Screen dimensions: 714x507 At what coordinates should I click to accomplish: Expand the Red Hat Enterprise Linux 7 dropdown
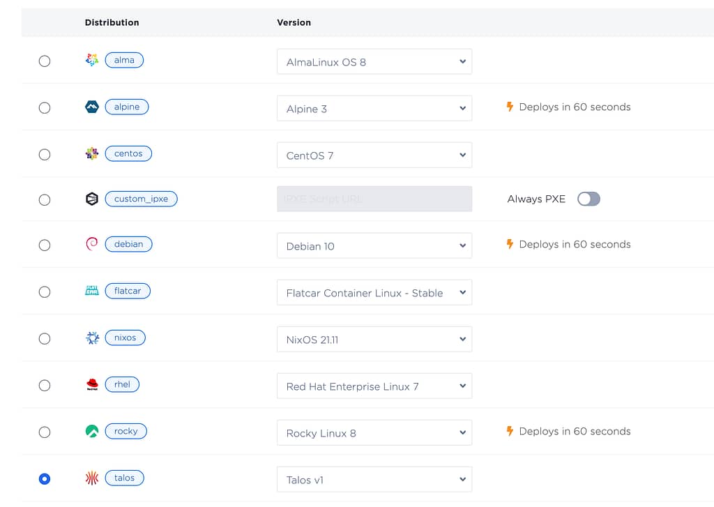(x=374, y=386)
